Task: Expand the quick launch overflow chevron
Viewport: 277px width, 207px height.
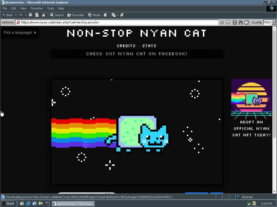Action: 47,203
